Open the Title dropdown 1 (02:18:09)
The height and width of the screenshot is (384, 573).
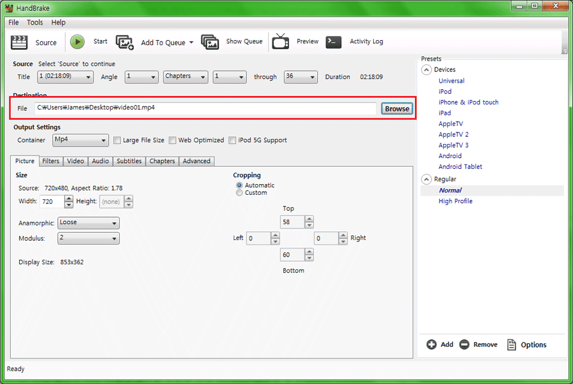click(x=65, y=76)
